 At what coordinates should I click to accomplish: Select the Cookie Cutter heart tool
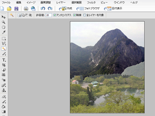click(4, 70)
